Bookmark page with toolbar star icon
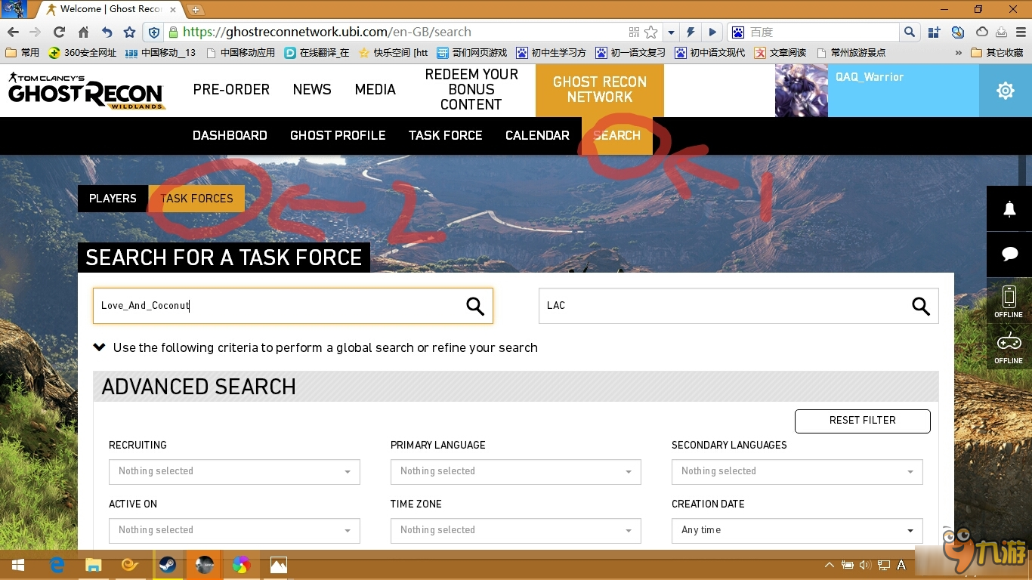Image resolution: width=1032 pixels, height=580 pixels. coord(129,32)
